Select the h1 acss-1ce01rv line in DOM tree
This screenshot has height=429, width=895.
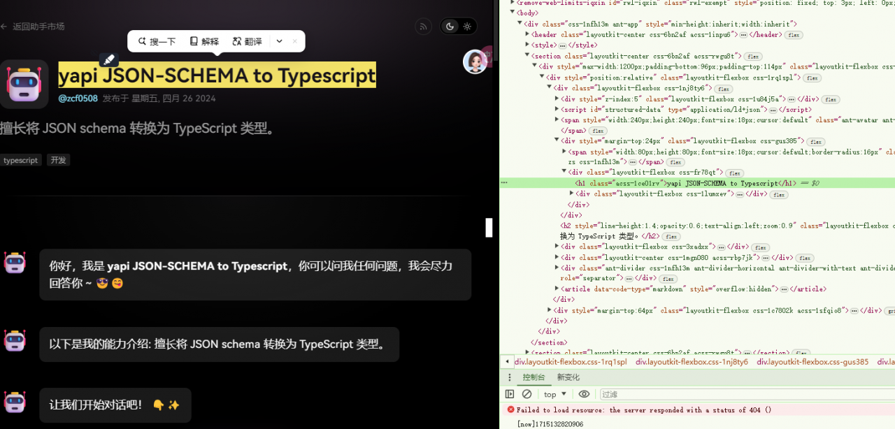point(697,183)
